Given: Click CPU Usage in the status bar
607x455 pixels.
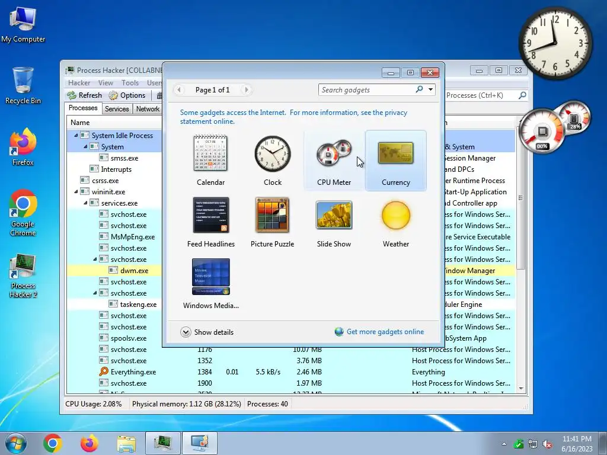Looking at the screenshot, I should [x=93, y=404].
